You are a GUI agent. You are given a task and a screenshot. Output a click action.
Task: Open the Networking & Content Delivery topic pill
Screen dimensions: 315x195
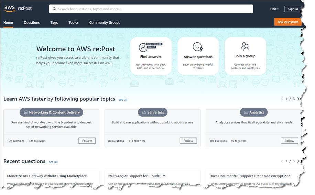52,112
